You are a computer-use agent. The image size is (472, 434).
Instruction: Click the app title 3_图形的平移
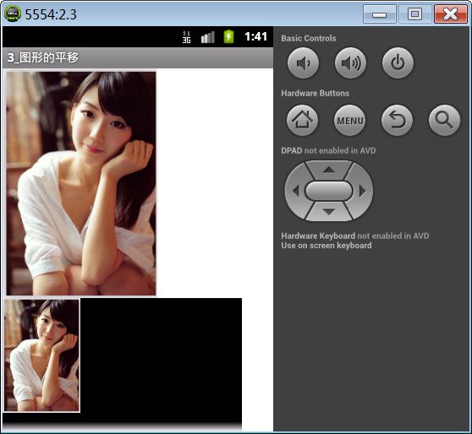pyautogui.click(x=43, y=57)
